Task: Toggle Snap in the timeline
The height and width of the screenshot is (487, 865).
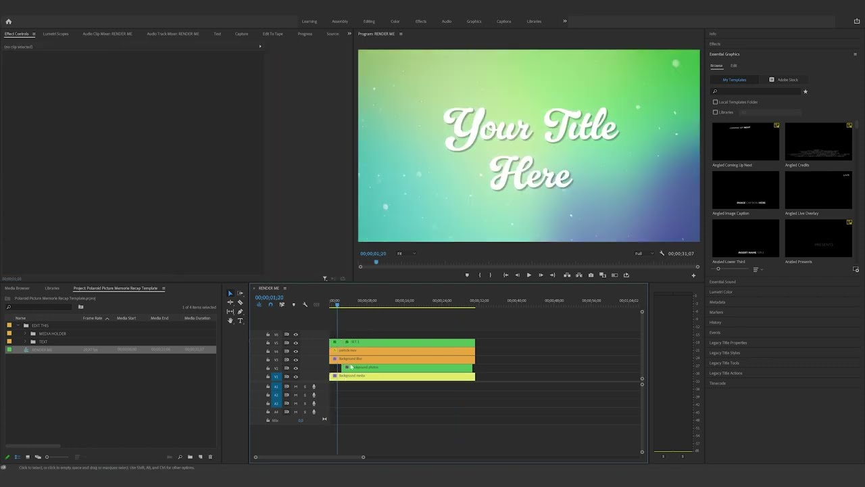Action: (270, 304)
